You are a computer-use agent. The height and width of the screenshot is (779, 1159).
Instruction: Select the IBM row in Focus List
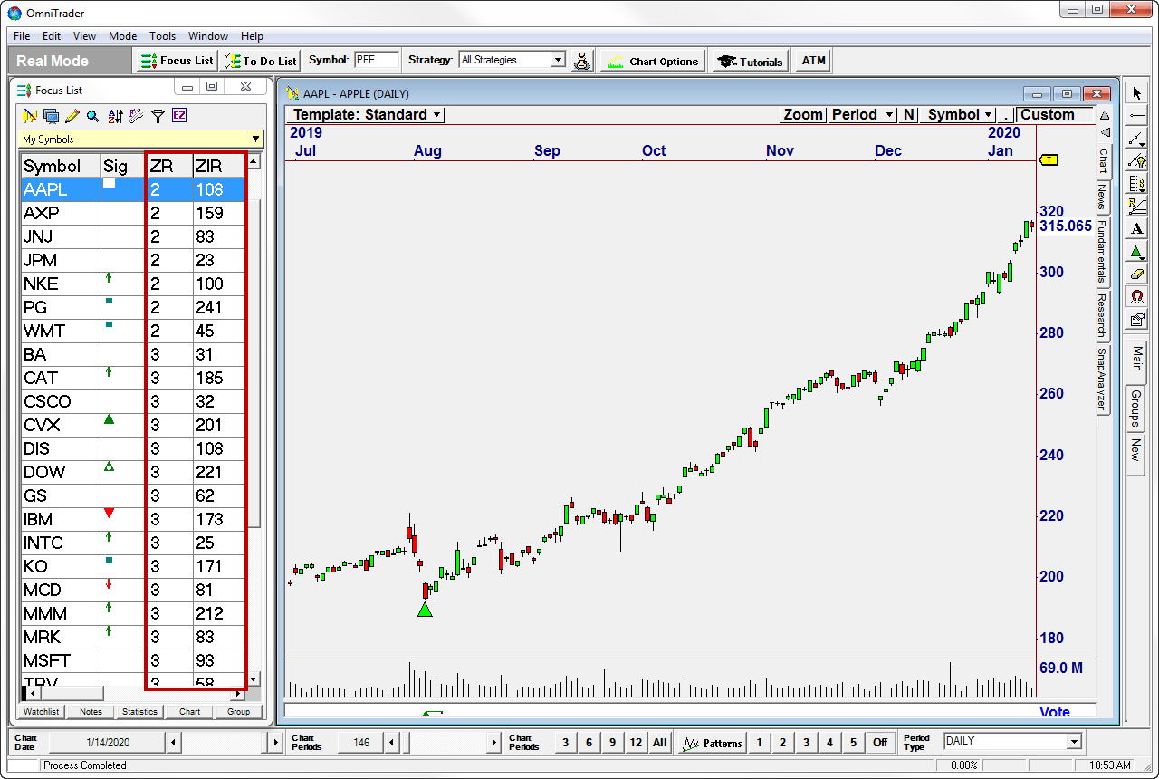click(x=133, y=519)
